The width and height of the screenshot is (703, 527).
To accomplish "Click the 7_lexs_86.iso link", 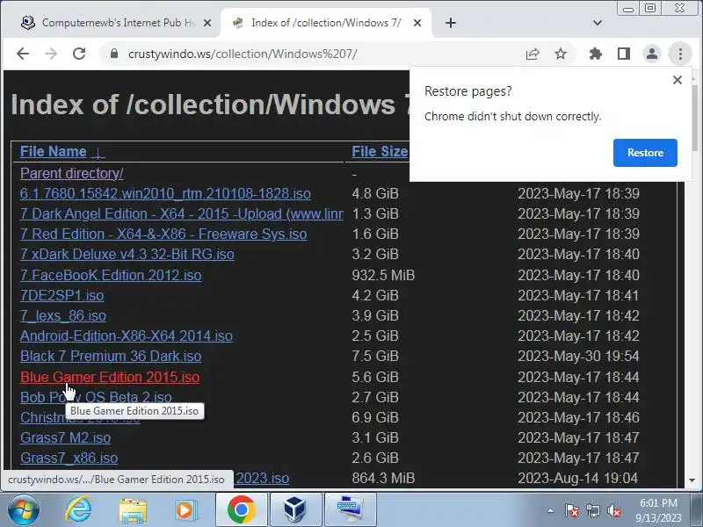I will coord(63,316).
